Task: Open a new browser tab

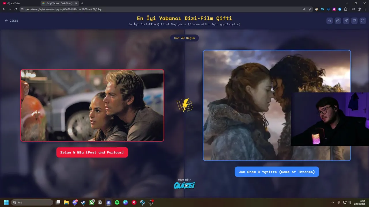Action: (x=82, y=3)
